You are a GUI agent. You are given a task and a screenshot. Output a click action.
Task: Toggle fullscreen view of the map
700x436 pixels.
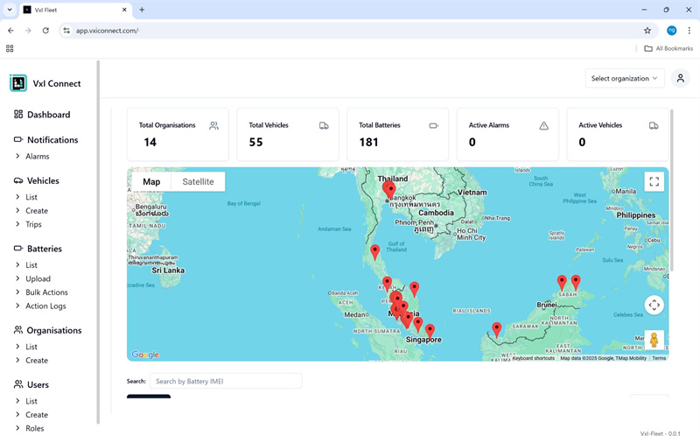pyautogui.click(x=654, y=181)
